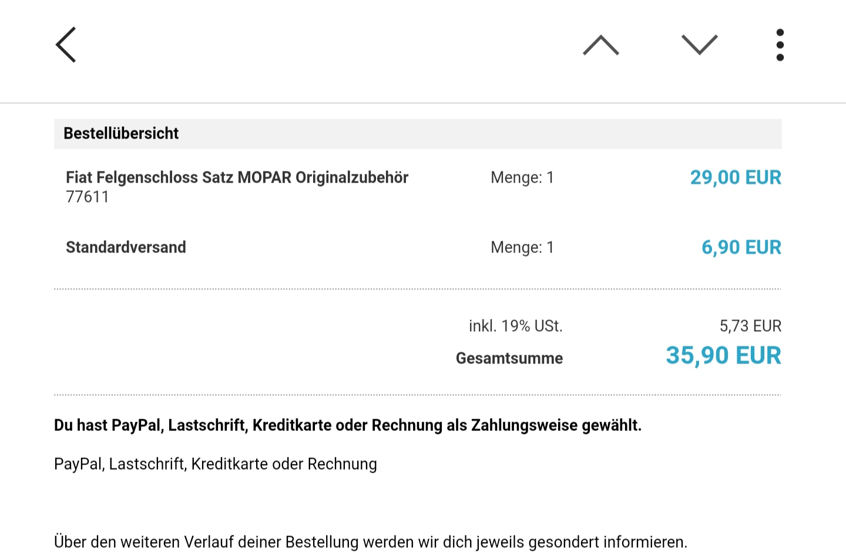
Task: Click Menge: 1 next to Fiat Felgenschloss
Action: pyautogui.click(x=522, y=177)
